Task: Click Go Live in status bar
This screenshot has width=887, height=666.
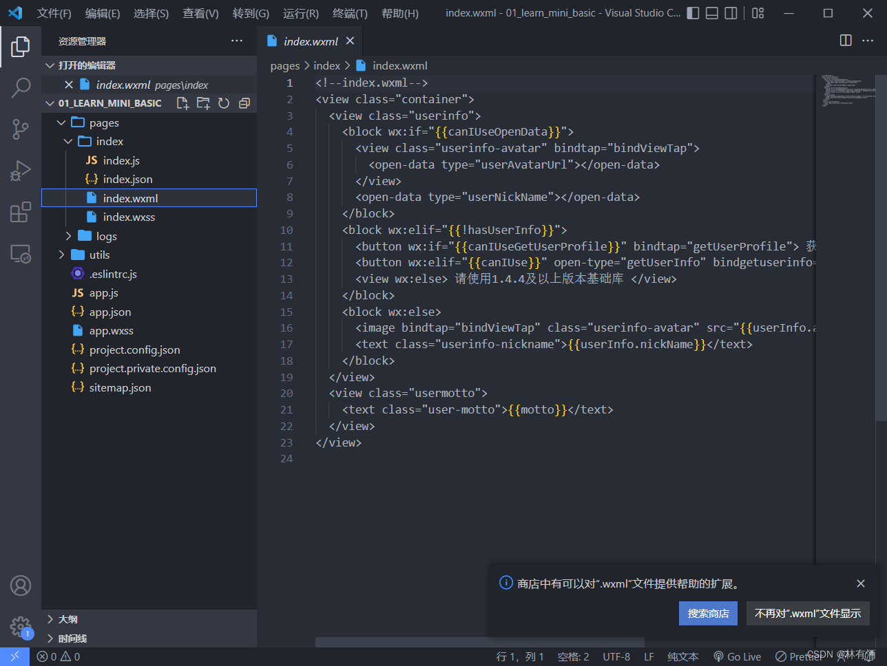Action: coord(737,656)
